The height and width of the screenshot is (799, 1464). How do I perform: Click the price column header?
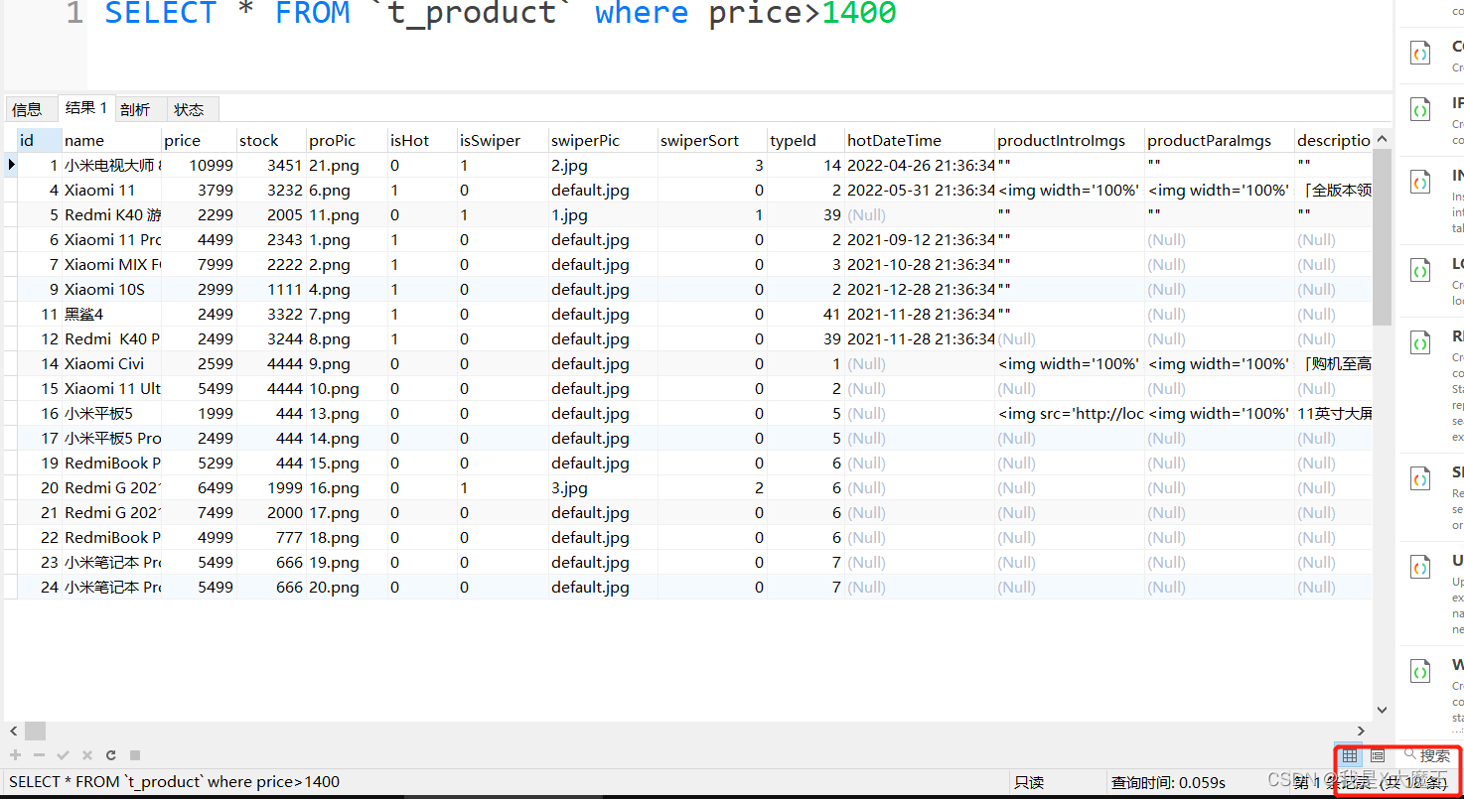click(199, 140)
